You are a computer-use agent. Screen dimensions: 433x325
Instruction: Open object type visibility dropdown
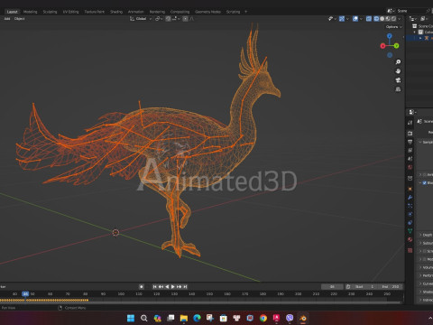point(332,19)
